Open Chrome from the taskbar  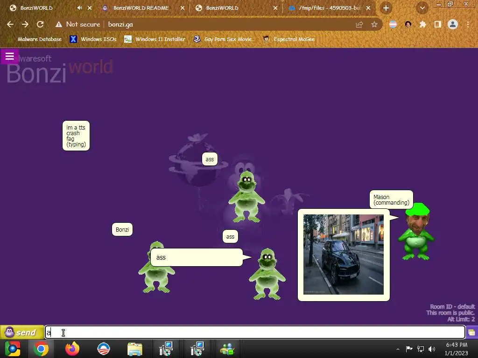[x=41, y=349]
